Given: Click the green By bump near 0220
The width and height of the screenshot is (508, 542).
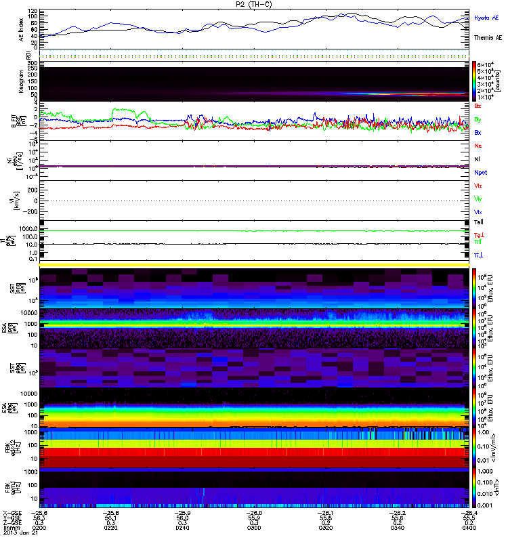Looking at the screenshot, I should coord(125,110).
